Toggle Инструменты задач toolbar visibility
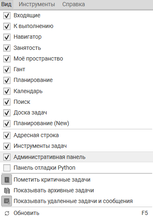This screenshot has height=217, width=153. 76,146
